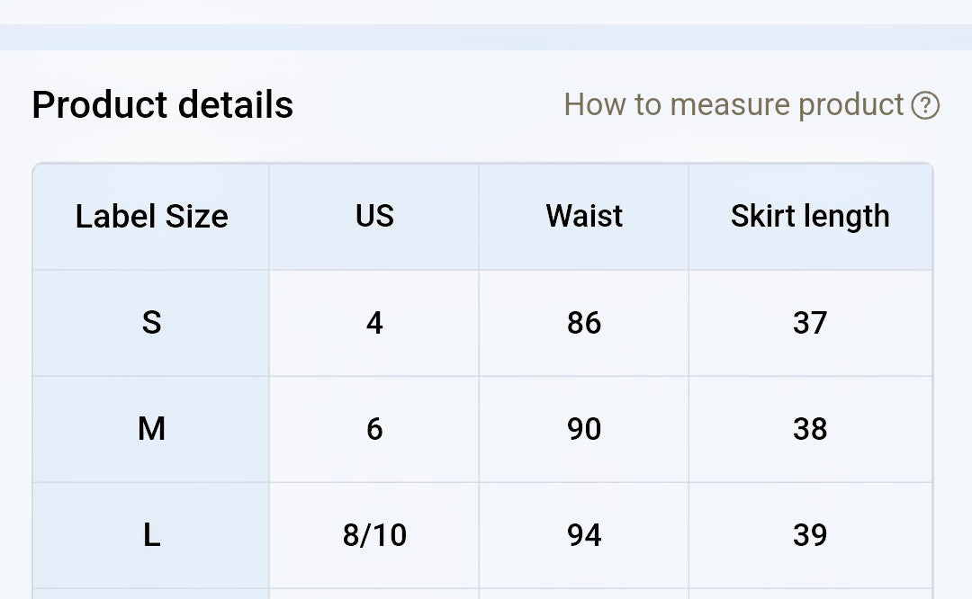The width and height of the screenshot is (972, 599).
Task: Click the Waist column header
Action: click(583, 217)
